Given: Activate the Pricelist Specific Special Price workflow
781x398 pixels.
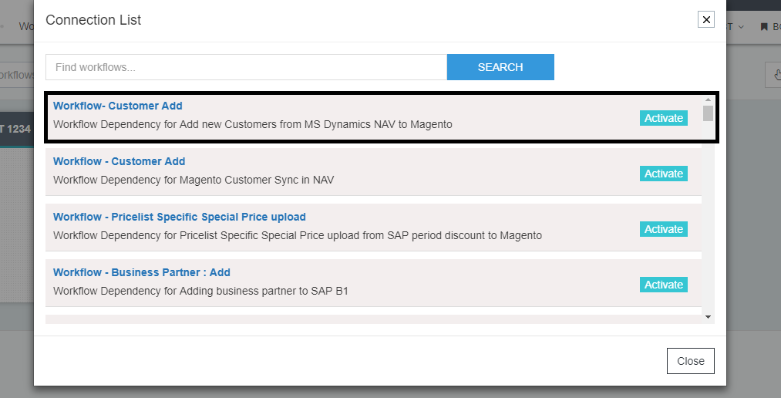Looking at the screenshot, I should [663, 229].
